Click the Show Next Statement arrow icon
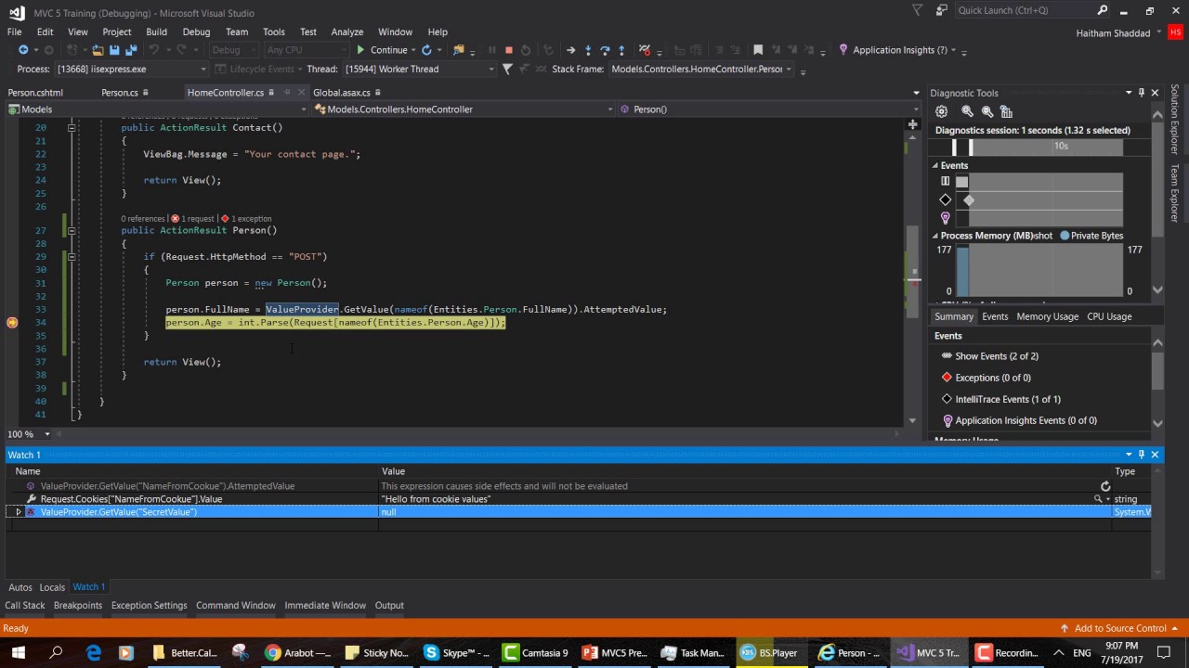1189x668 pixels. [570, 50]
